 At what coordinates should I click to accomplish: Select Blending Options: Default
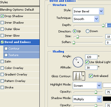pos(20,10)
